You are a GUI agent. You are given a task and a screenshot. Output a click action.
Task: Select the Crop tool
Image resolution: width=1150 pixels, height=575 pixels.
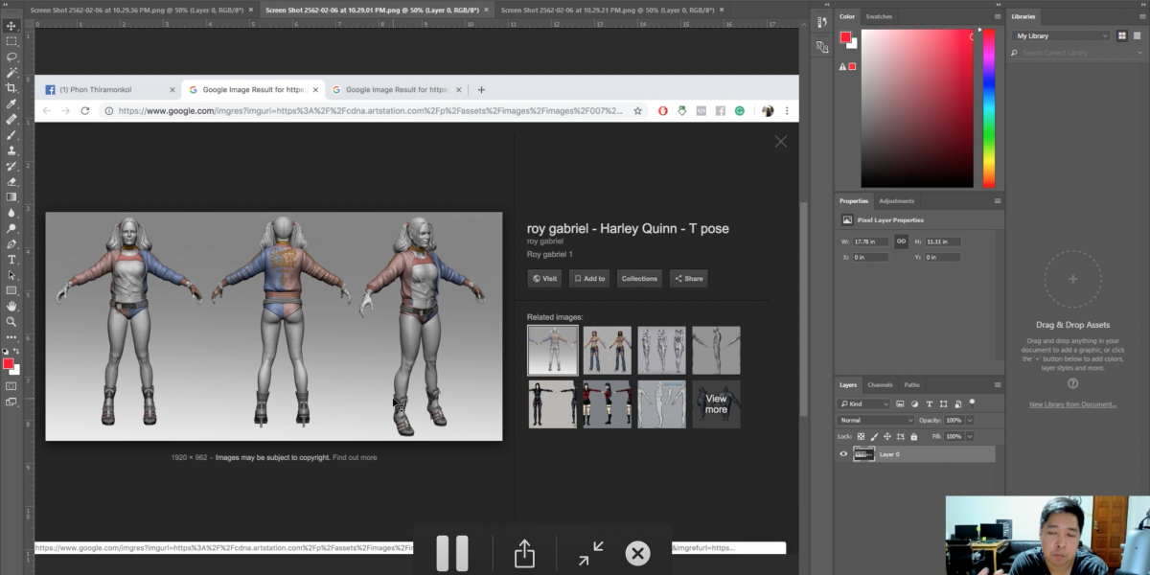point(11,87)
